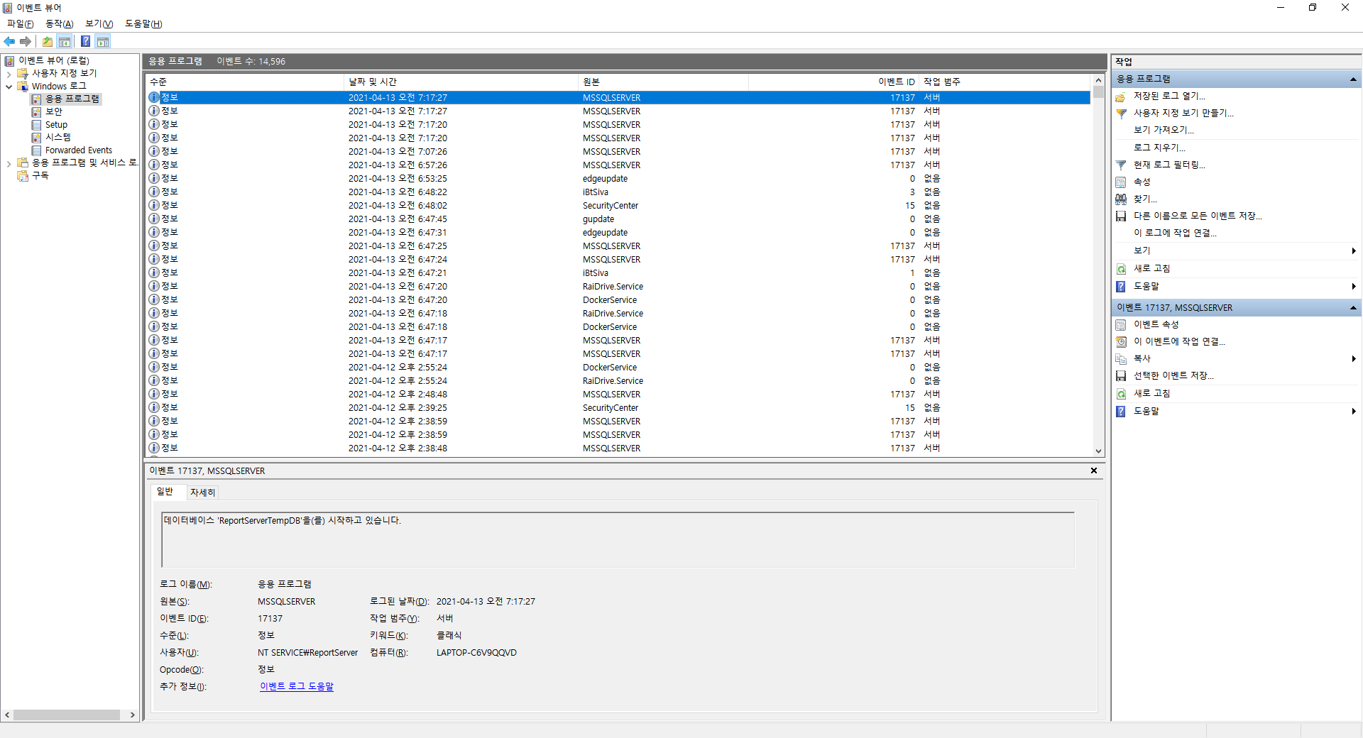
Task: Click the Back arrow toolbar icon
Action: point(9,42)
